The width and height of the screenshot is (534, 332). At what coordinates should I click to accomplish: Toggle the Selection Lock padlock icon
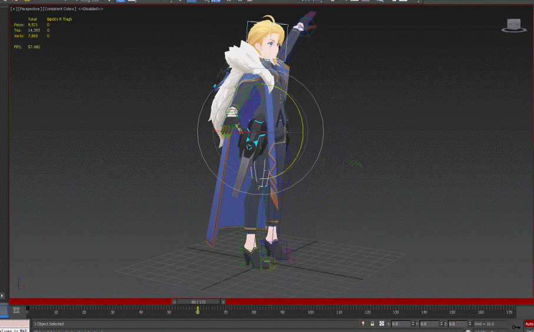(x=372, y=324)
